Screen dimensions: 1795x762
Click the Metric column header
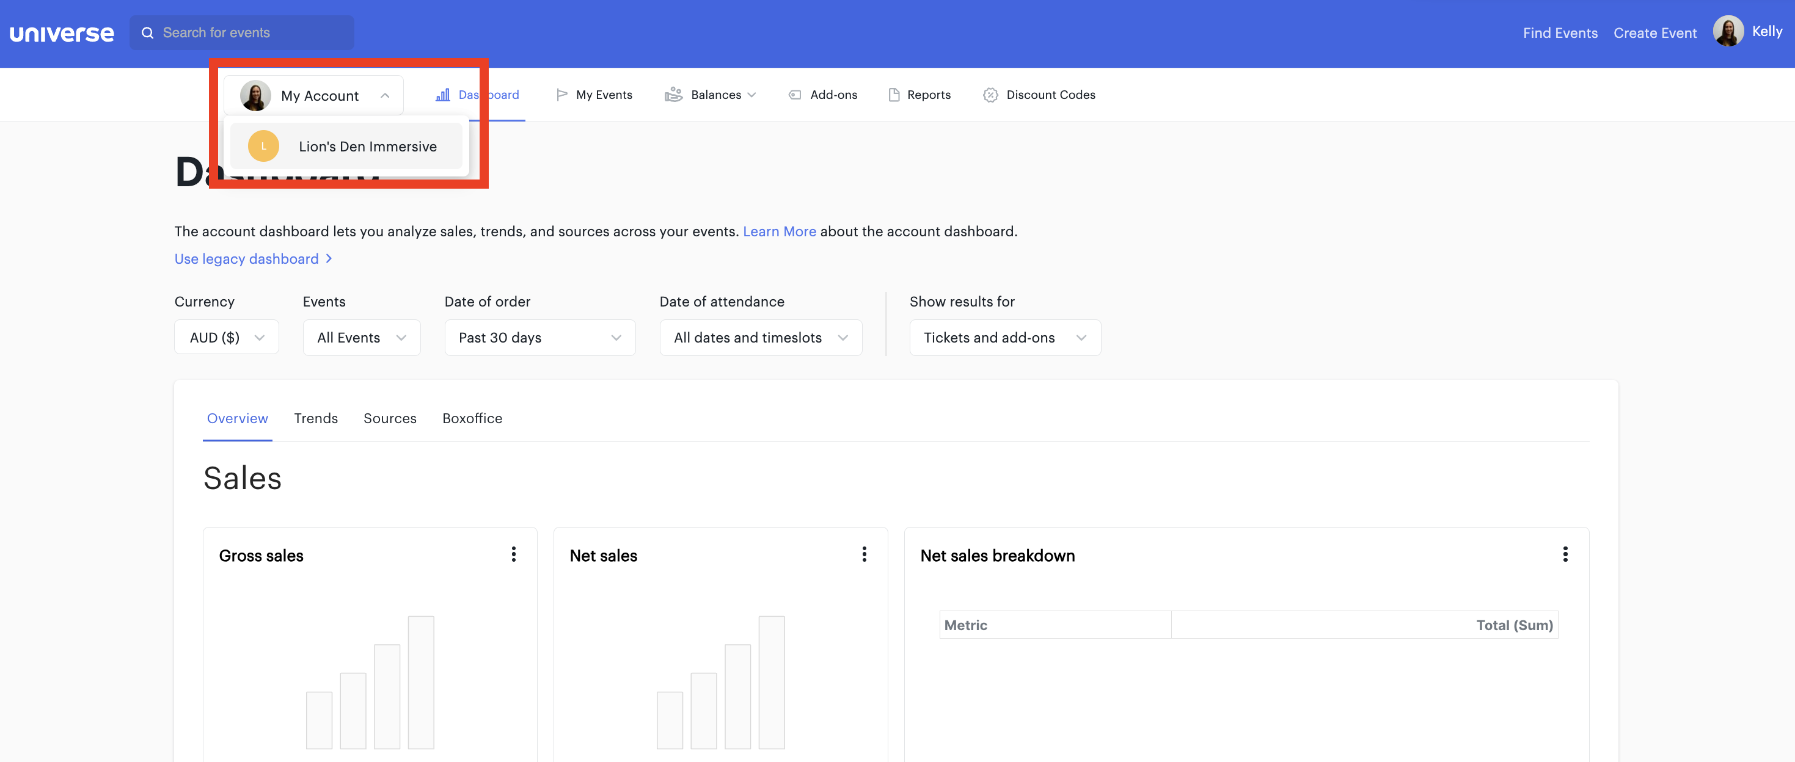1055,625
